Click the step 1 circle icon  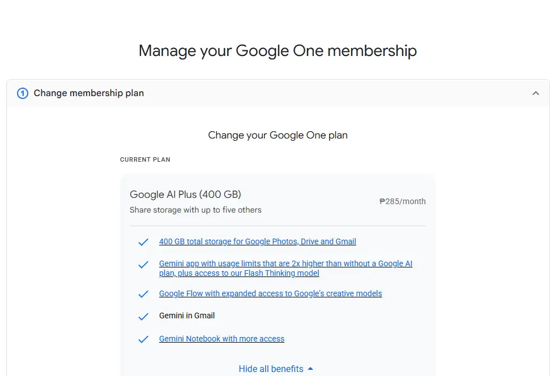(x=23, y=93)
